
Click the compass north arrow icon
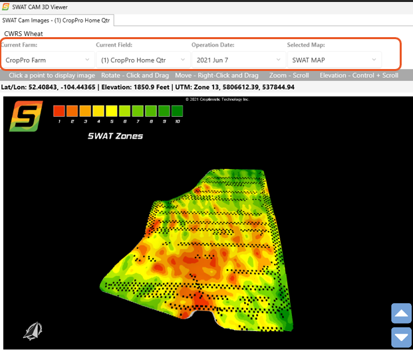click(33, 331)
